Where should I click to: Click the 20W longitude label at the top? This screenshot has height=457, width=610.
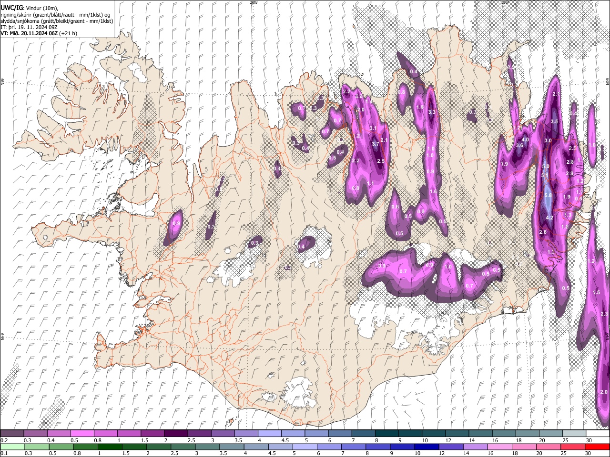pyautogui.click(x=254, y=2)
